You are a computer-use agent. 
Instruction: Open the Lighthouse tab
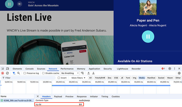pos(122,69)
